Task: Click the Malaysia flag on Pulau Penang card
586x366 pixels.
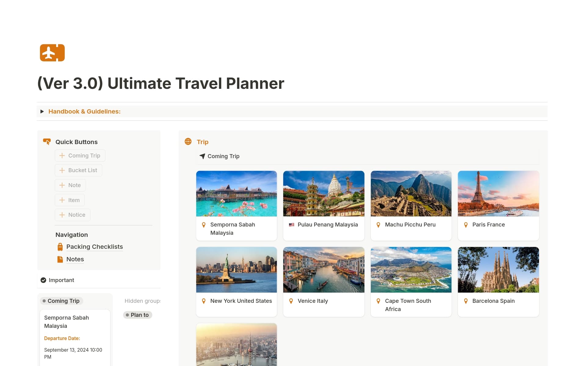Action: pyautogui.click(x=291, y=224)
